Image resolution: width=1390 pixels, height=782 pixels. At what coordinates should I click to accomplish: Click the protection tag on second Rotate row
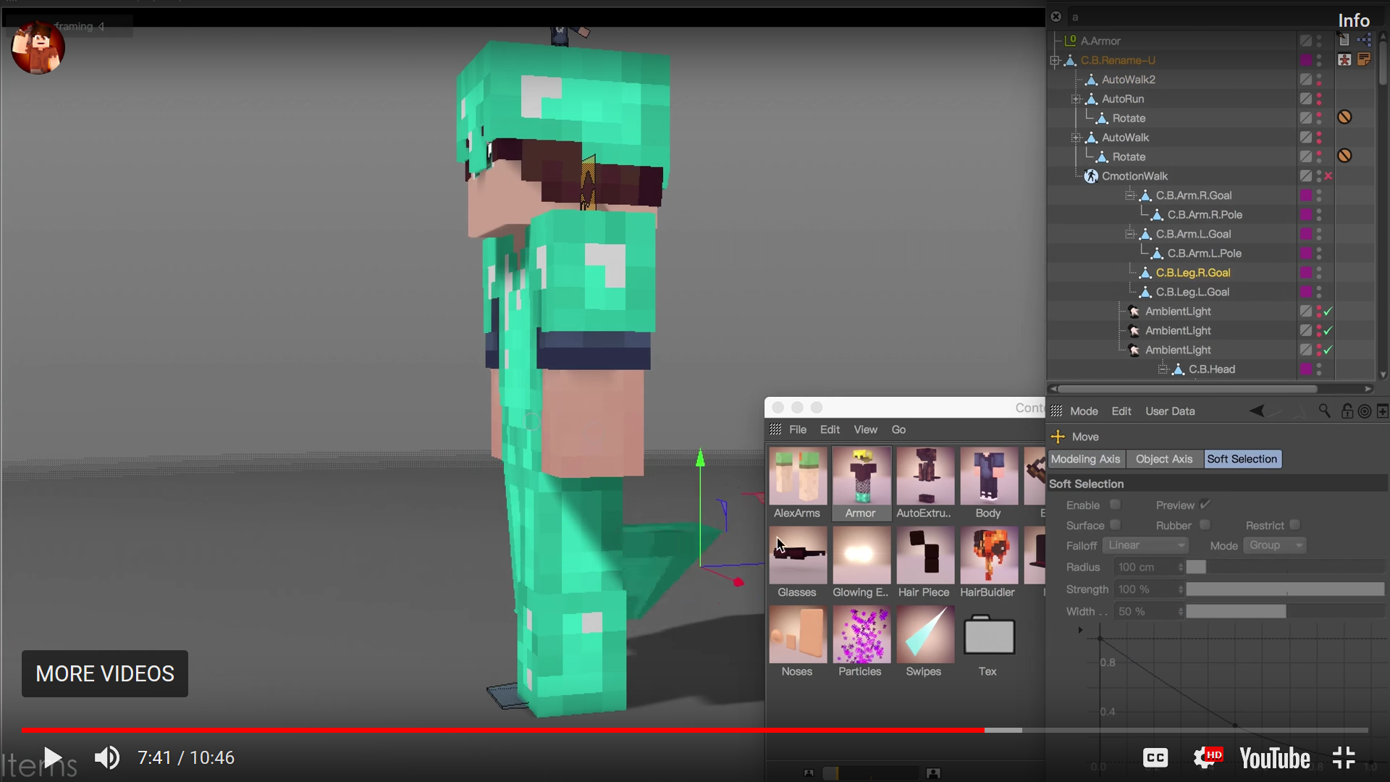[1344, 156]
